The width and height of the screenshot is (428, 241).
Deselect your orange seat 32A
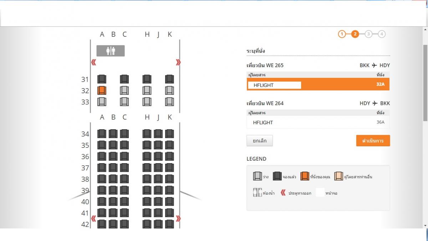pos(102,91)
